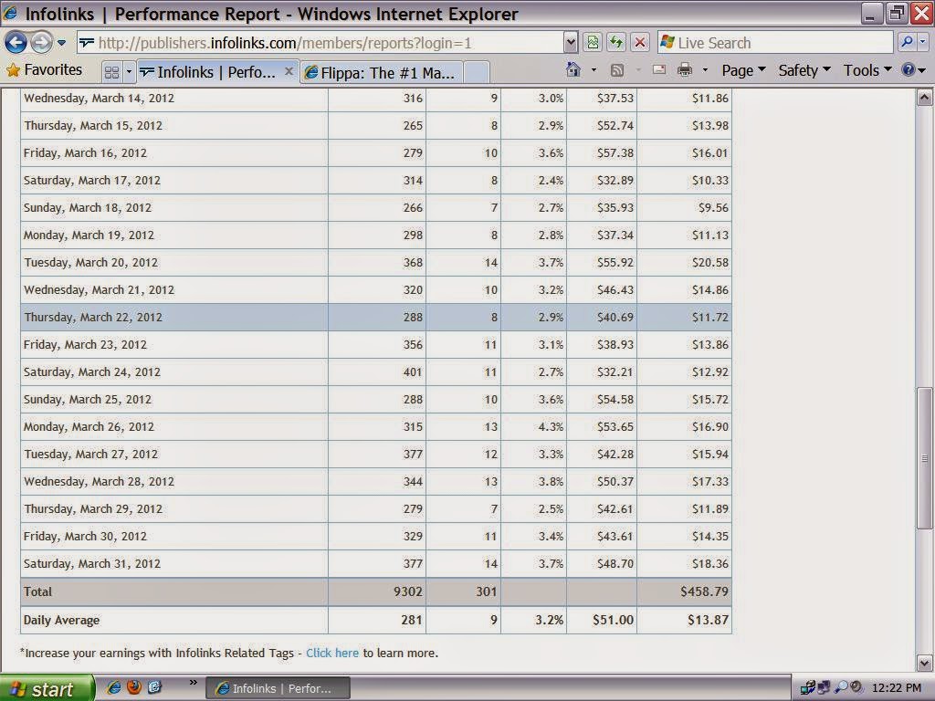Click the Refresh page icon
The width and height of the screenshot is (935, 701).
[616, 42]
